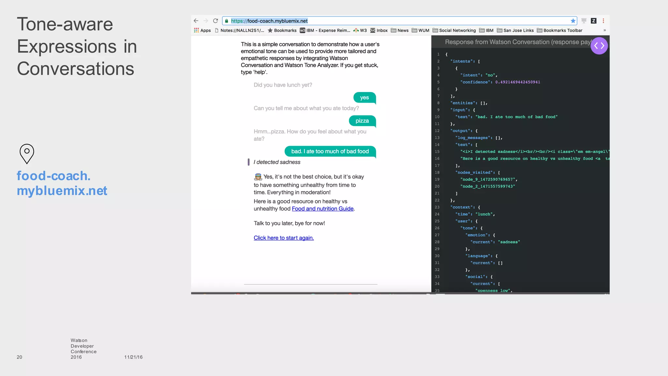The height and width of the screenshot is (376, 668).
Task: Click the 'Watson Developer Conference 2016' footer text
Action: (x=83, y=349)
